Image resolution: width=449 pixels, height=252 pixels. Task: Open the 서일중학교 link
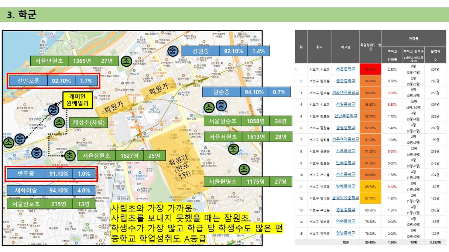click(346, 104)
